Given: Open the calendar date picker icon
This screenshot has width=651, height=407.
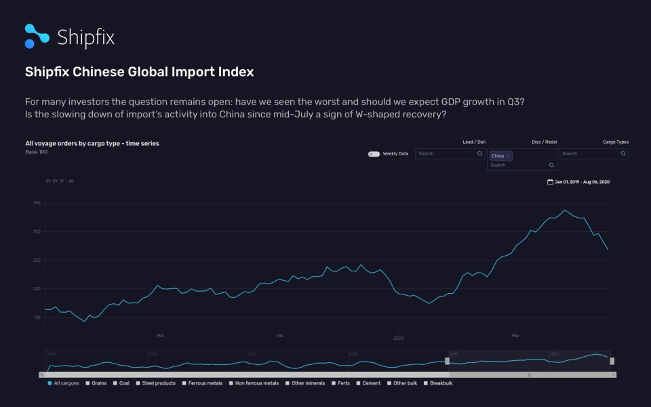Looking at the screenshot, I should (551, 182).
